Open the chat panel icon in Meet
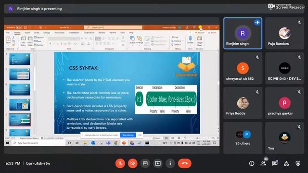Viewport: 308px width, 173px height. (x=275, y=163)
